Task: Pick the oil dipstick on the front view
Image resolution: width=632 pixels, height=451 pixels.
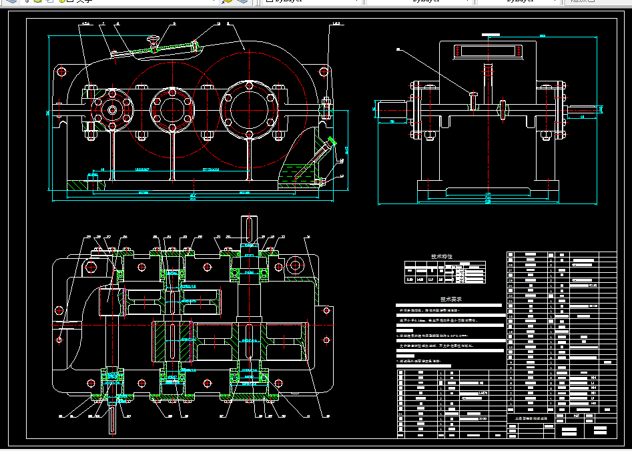Action: click(x=316, y=159)
